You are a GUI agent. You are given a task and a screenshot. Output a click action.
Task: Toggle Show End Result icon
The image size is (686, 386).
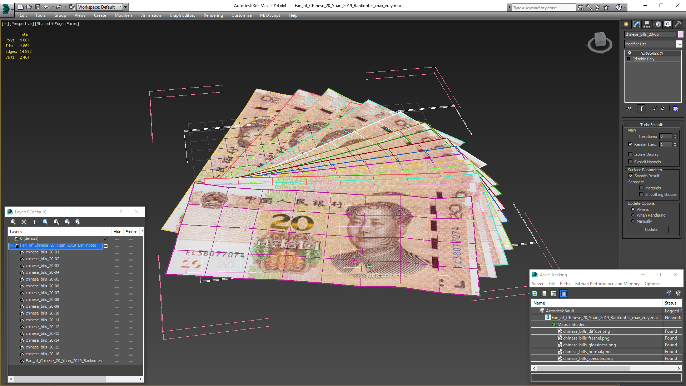[642, 109]
